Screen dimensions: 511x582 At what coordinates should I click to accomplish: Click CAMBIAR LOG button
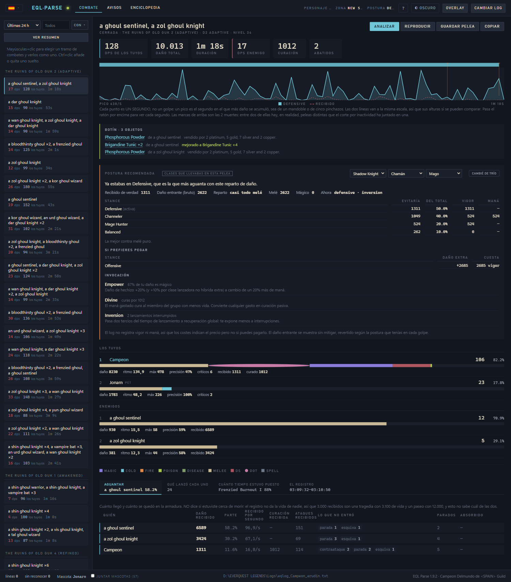click(488, 8)
